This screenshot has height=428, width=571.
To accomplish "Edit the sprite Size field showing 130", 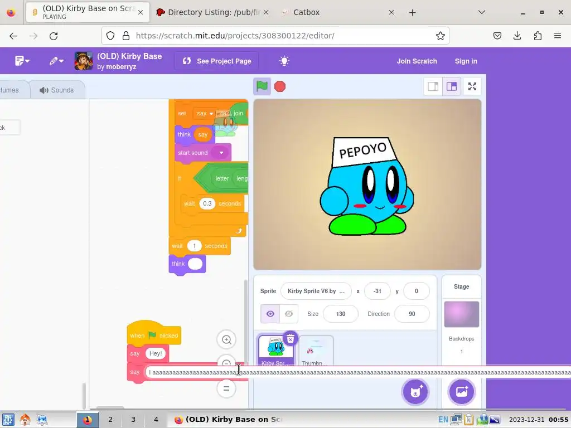I will [341, 314].
